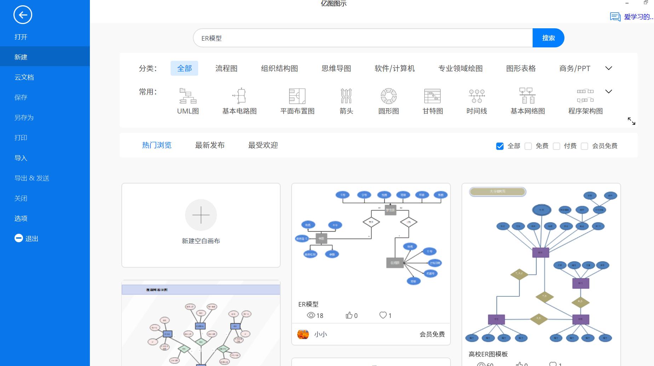This screenshot has width=654, height=366.
Task: Choose the 平面布置图 floor plan icon
Action: tap(297, 101)
